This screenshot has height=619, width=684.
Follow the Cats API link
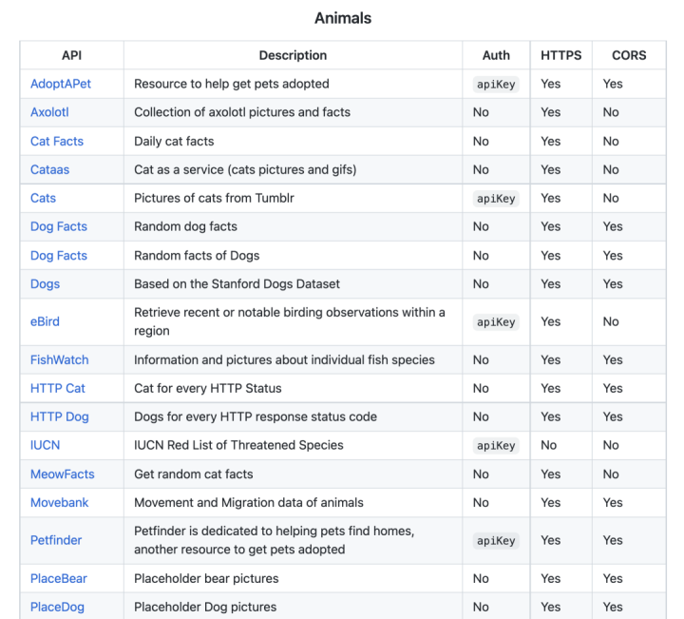tap(43, 198)
